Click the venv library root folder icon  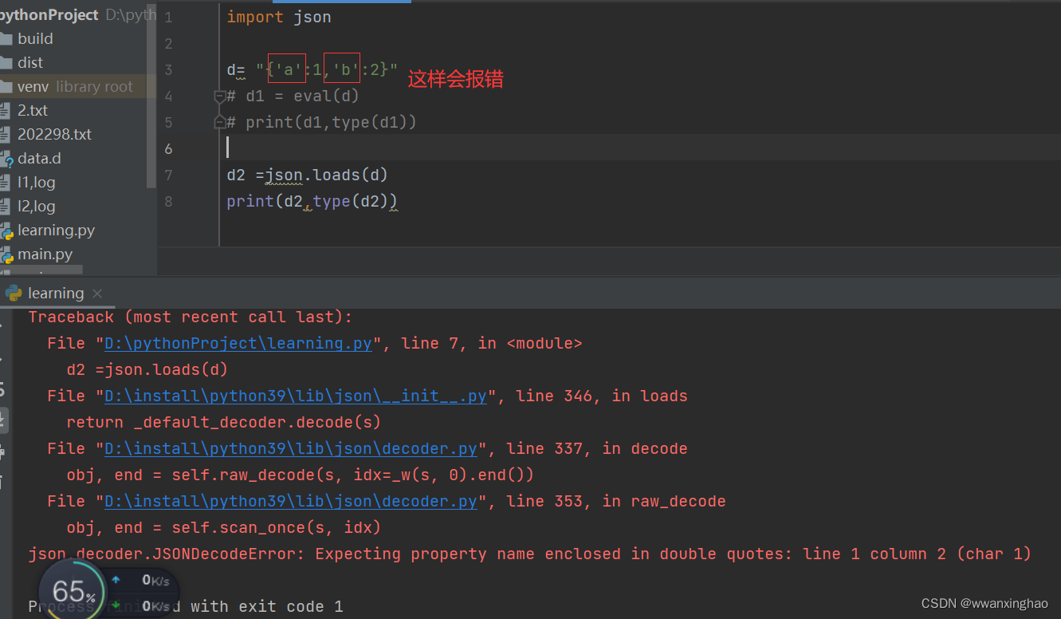[x=5, y=86]
